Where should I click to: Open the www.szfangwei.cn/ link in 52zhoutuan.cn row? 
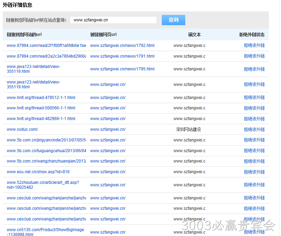[108, 185]
